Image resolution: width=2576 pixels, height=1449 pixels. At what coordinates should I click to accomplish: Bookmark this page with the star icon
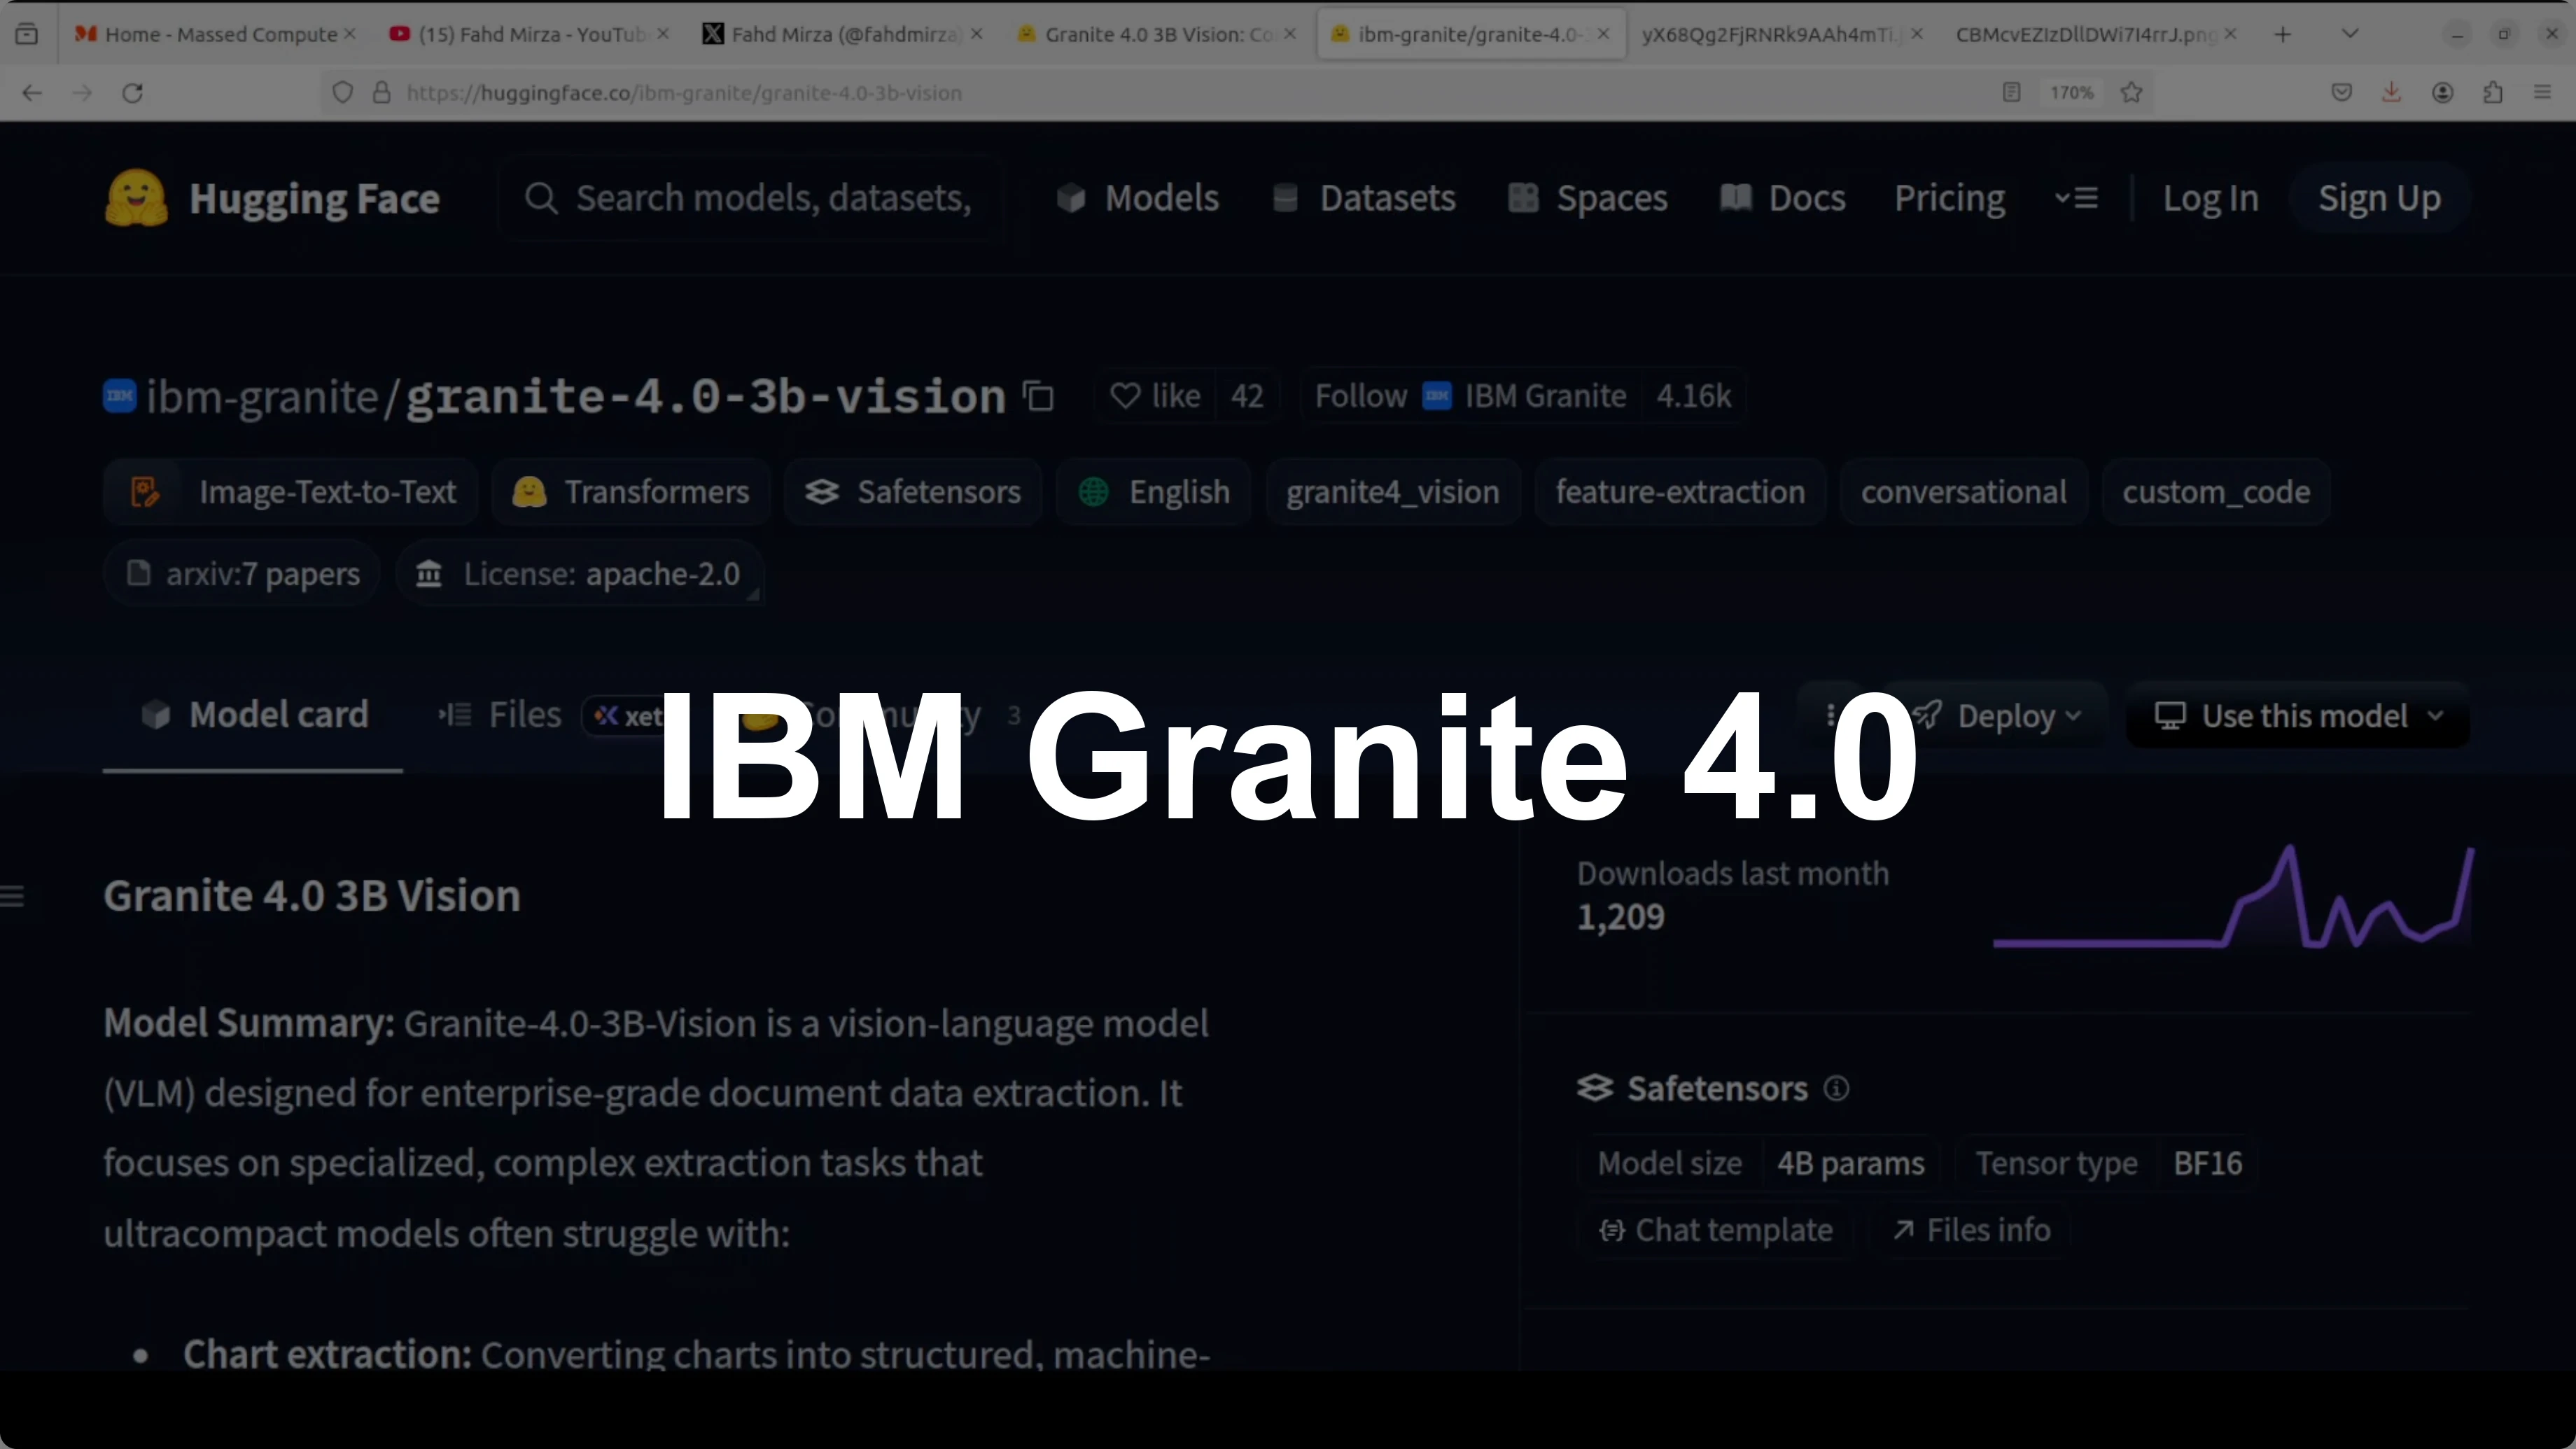(x=2132, y=92)
